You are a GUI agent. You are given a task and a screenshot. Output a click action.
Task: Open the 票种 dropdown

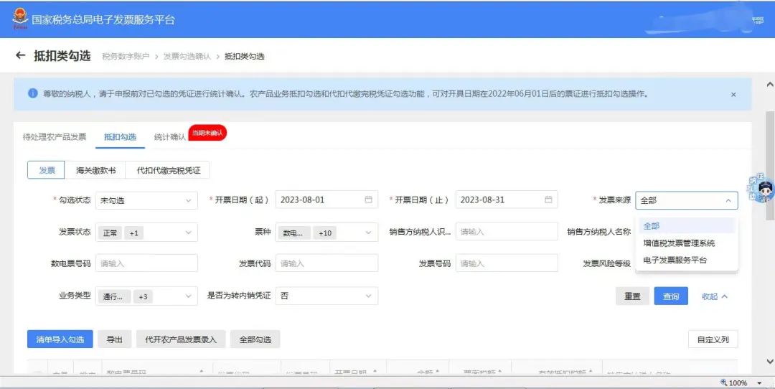point(327,233)
